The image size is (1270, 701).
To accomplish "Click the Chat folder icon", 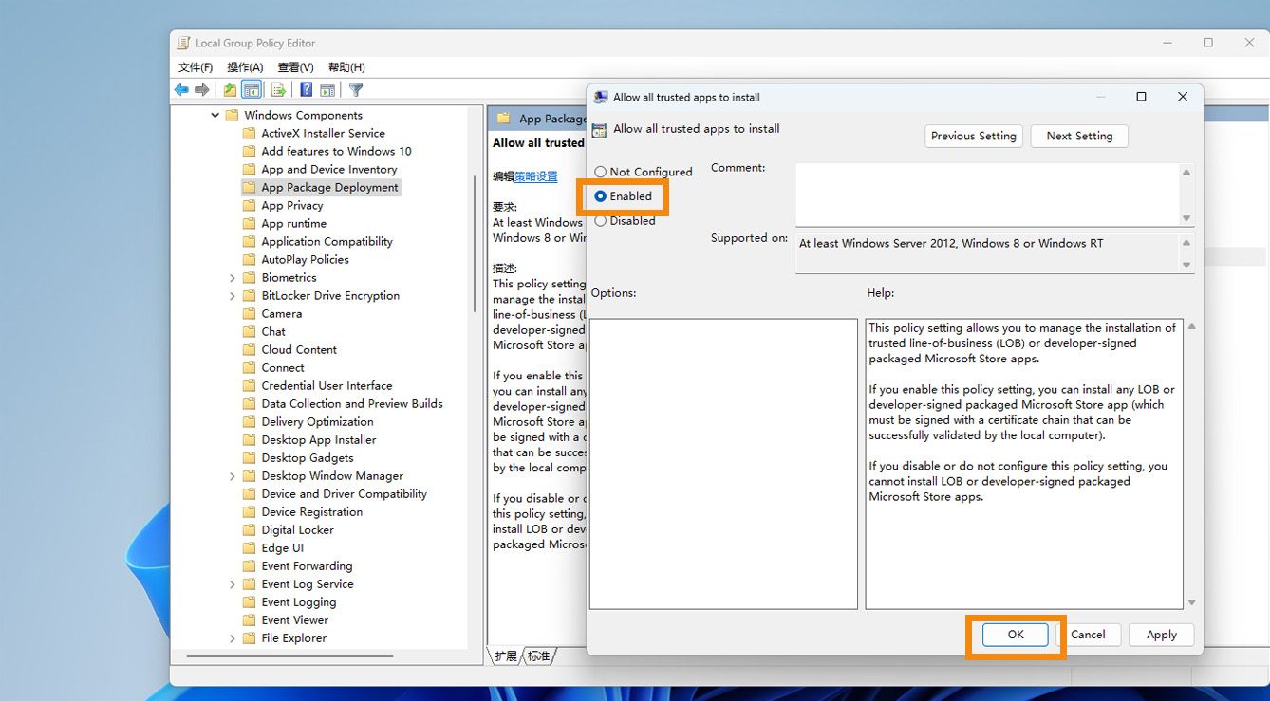I will tap(249, 331).
